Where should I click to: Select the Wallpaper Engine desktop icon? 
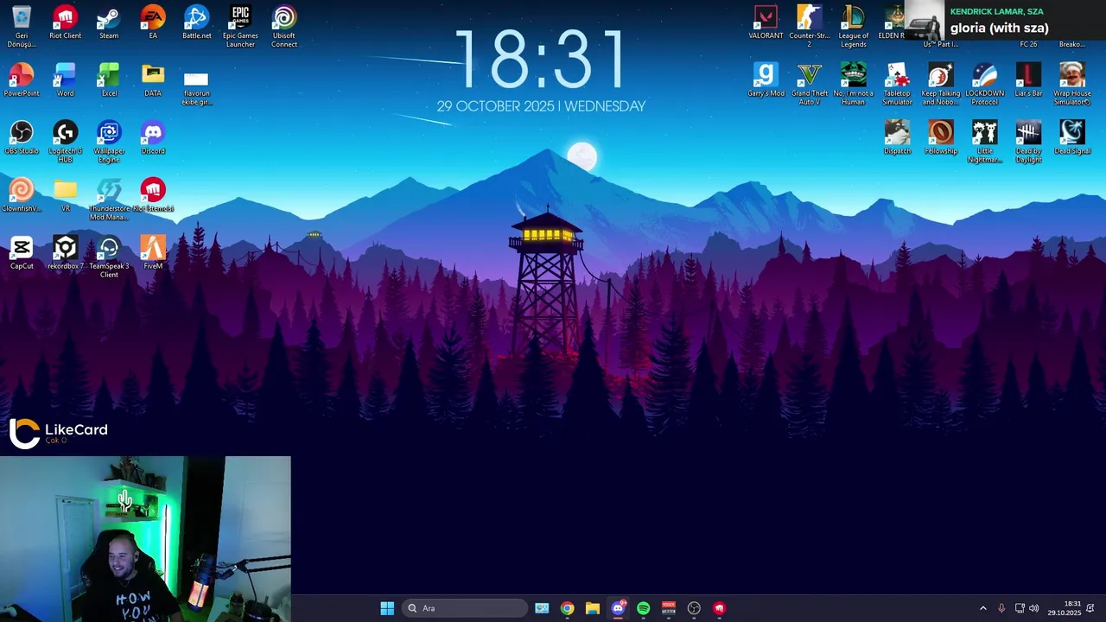click(109, 142)
